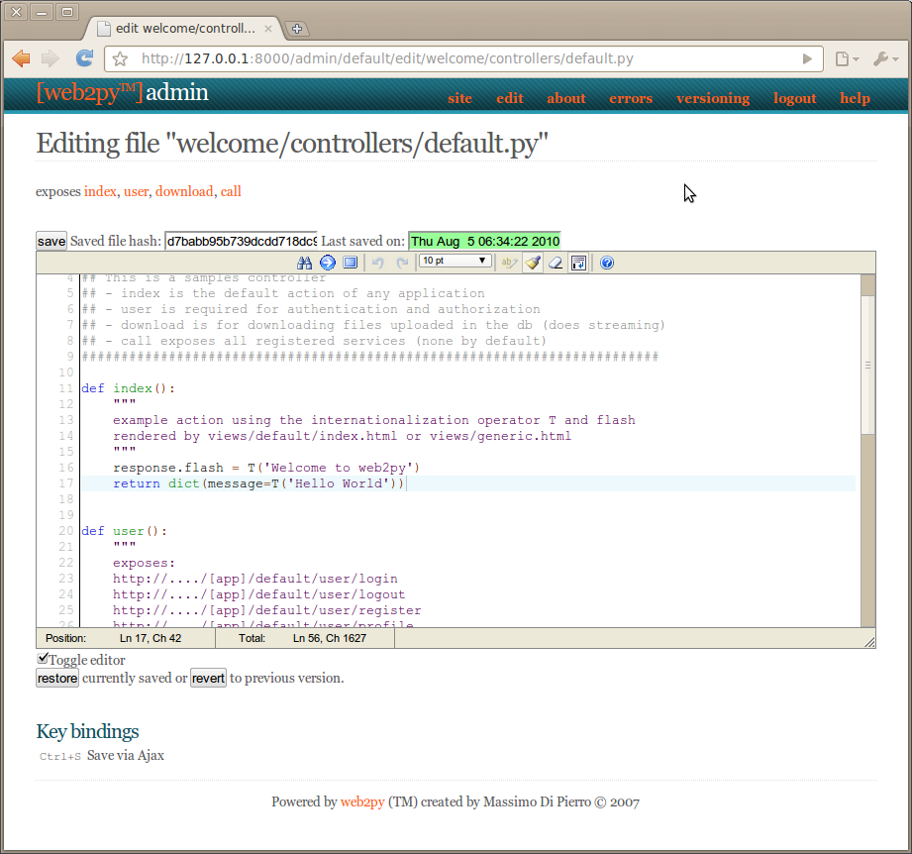Click 'Ln 17, Ch 42' position status

coord(151,638)
